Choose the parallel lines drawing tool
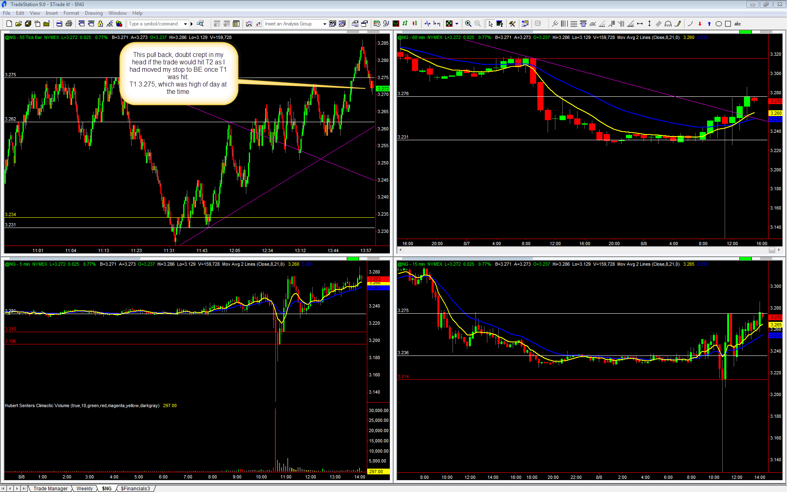787x492 pixels. click(659, 24)
